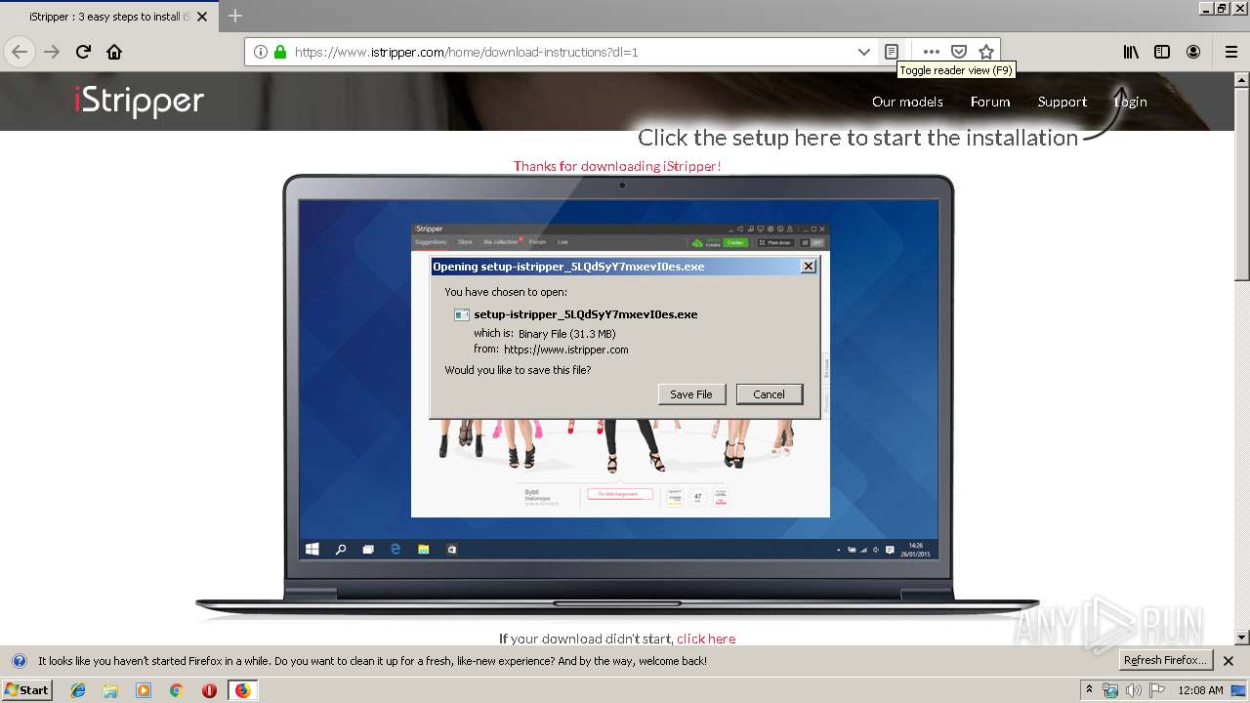Open page actions three-dots menu

click(x=932, y=52)
